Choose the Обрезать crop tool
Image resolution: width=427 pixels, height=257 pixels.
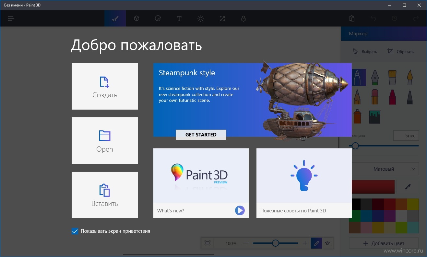coord(401,51)
